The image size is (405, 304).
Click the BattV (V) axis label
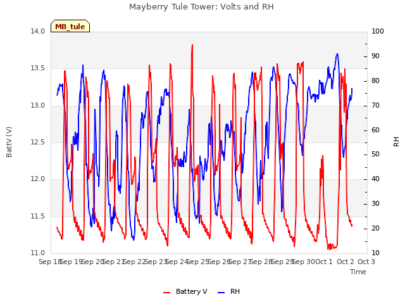(x=9, y=142)
